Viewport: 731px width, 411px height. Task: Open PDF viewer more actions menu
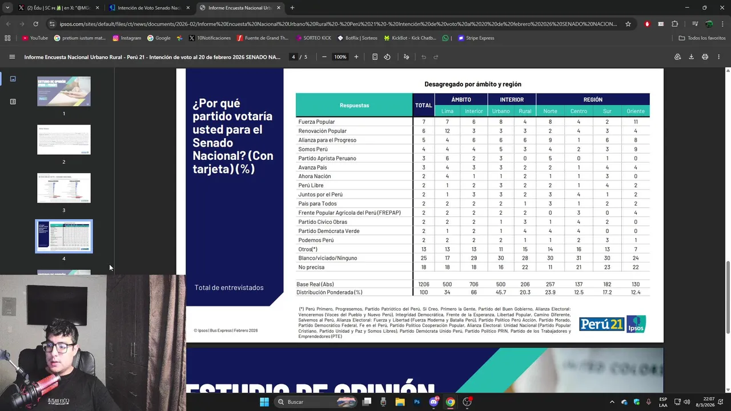tap(718, 57)
